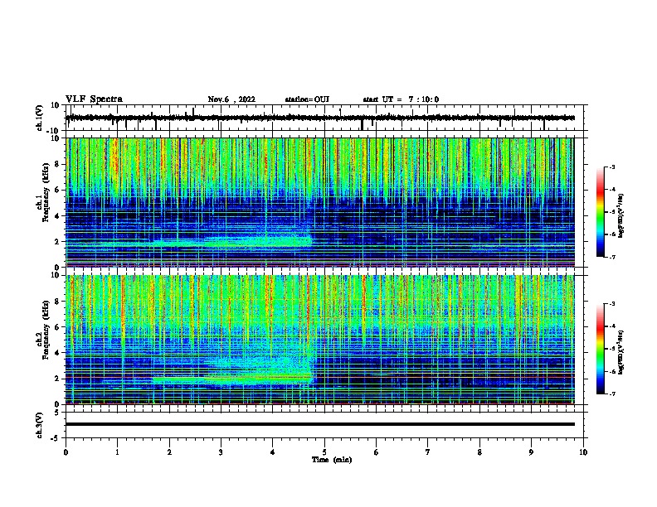Click time axis tick label "2"
The image size is (657, 507).
pyautogui.click(x=169, y=452)
